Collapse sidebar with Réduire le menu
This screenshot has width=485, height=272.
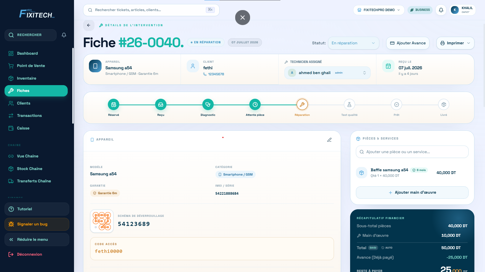pyautogui.click(x=37, y=240)
